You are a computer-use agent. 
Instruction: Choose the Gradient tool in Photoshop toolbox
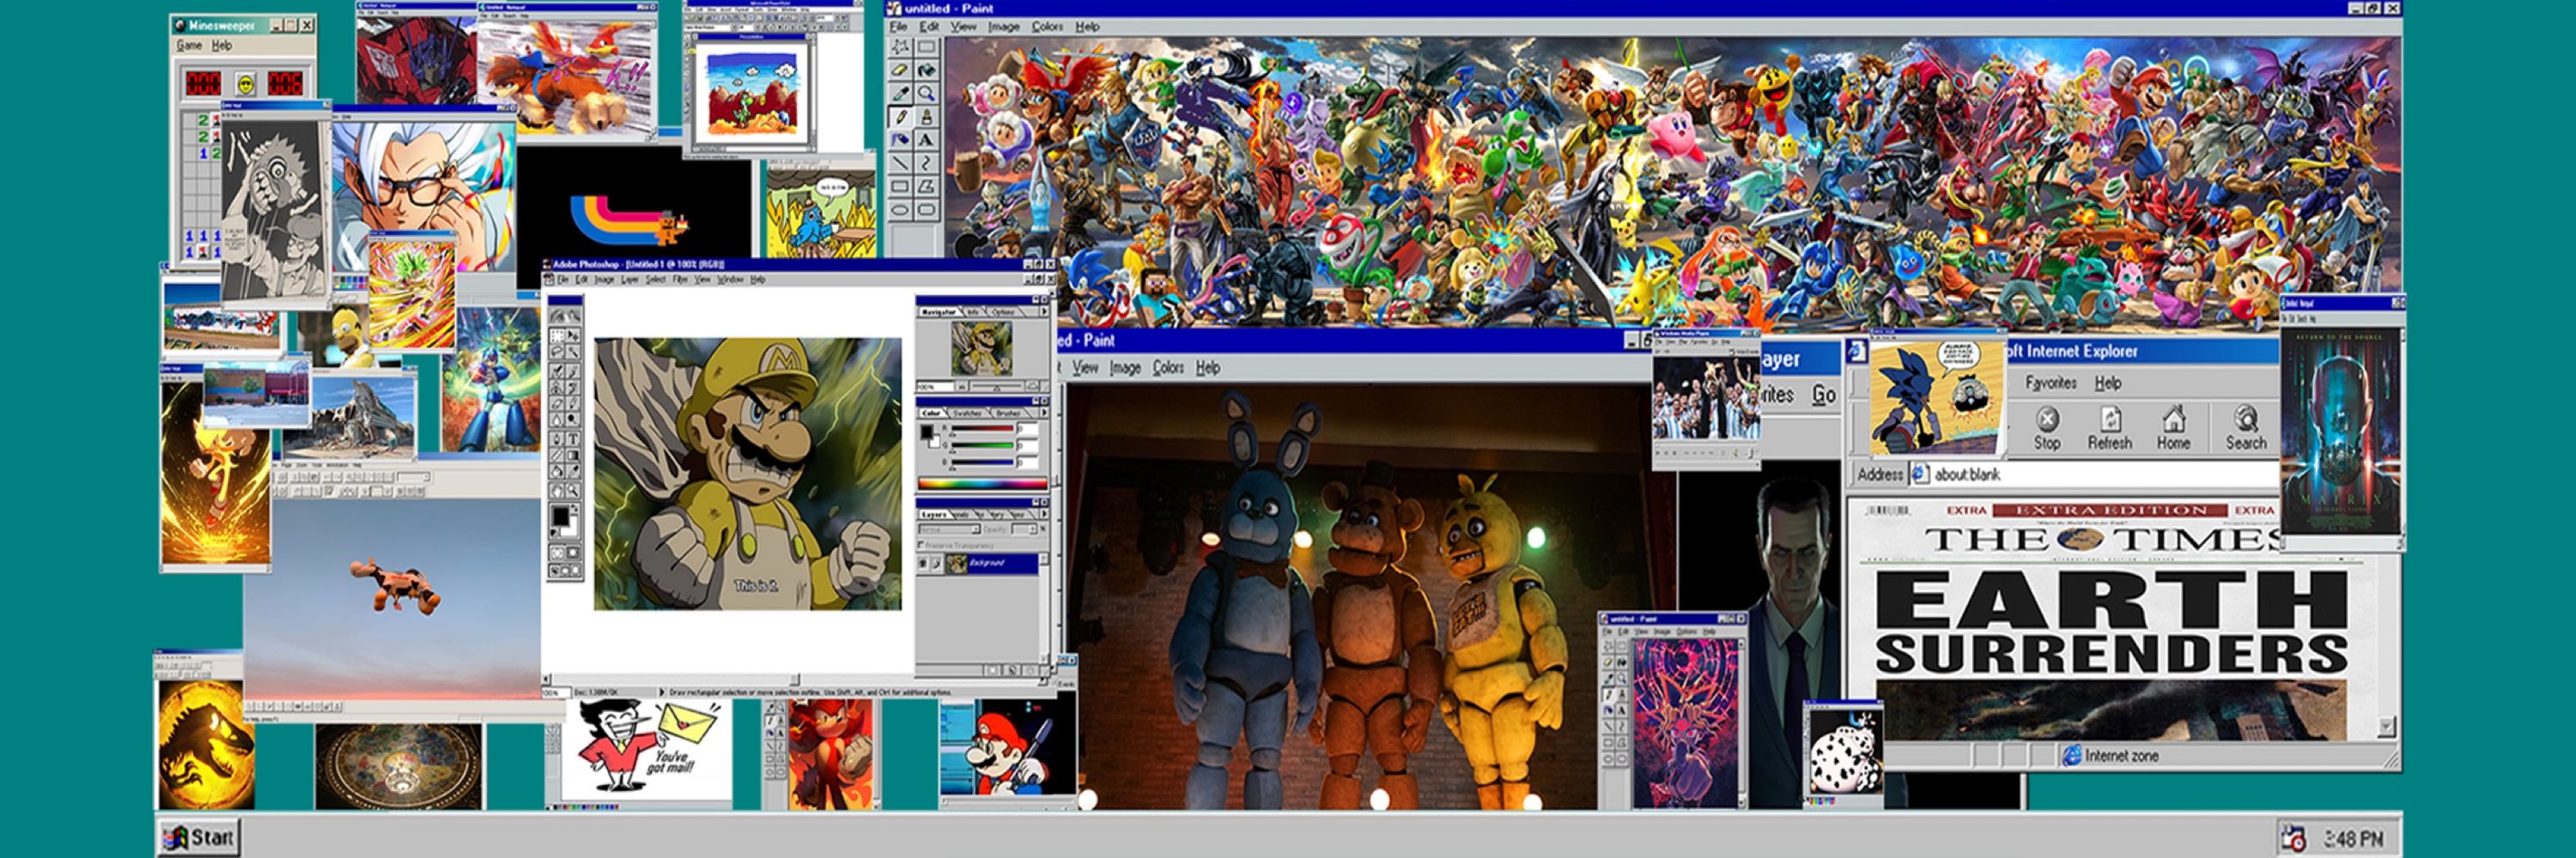click(x=573, y=456)
